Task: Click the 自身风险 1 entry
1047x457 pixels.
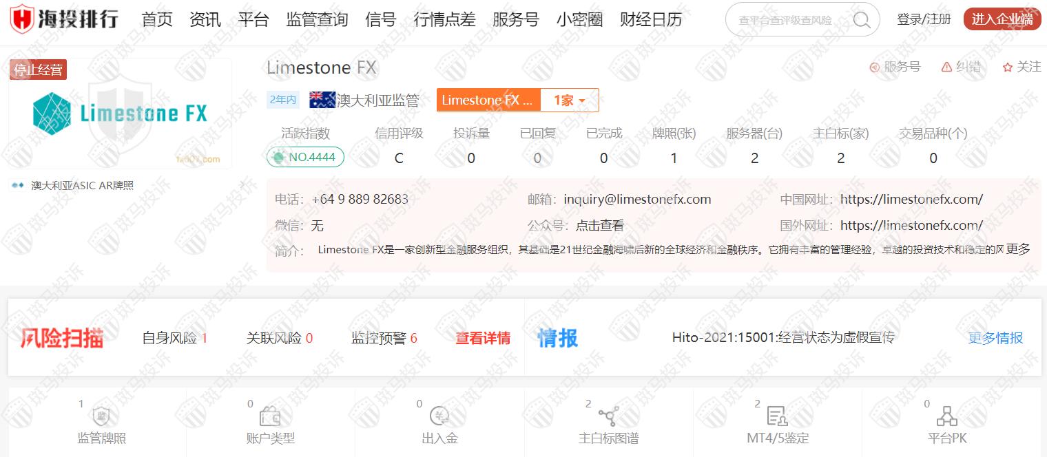Action: click(175, 338)
